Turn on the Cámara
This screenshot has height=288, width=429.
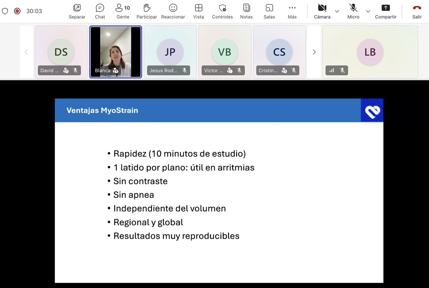pyautogui.click(x=322, y=11)
